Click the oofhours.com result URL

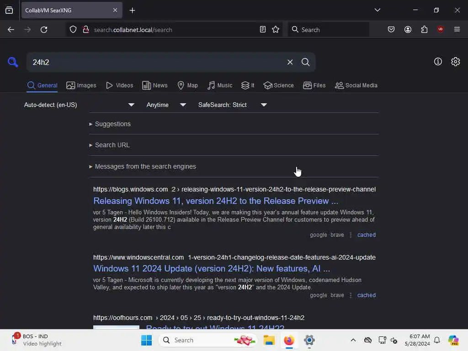[x=199, y=318]
